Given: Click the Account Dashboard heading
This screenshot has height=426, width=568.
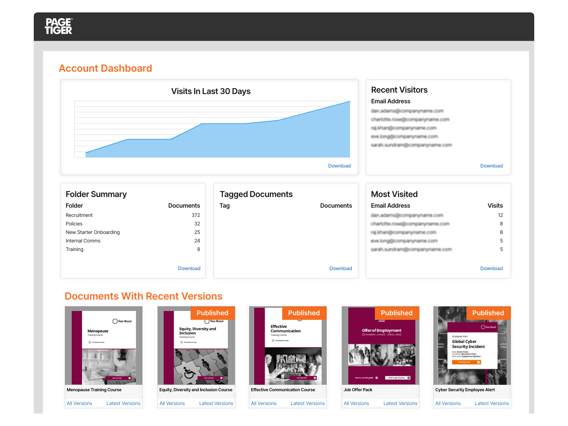Looking at the screenshot, I should [x=105, y=68].
